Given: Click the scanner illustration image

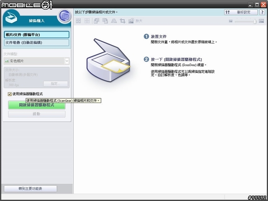Looking at the screenshot, I should pos(108,60).
